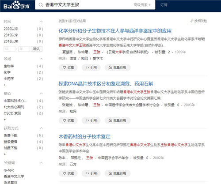The image size is (221, 184).
Task: Change sorting via 按相关性
Action: tap(198, 21)
